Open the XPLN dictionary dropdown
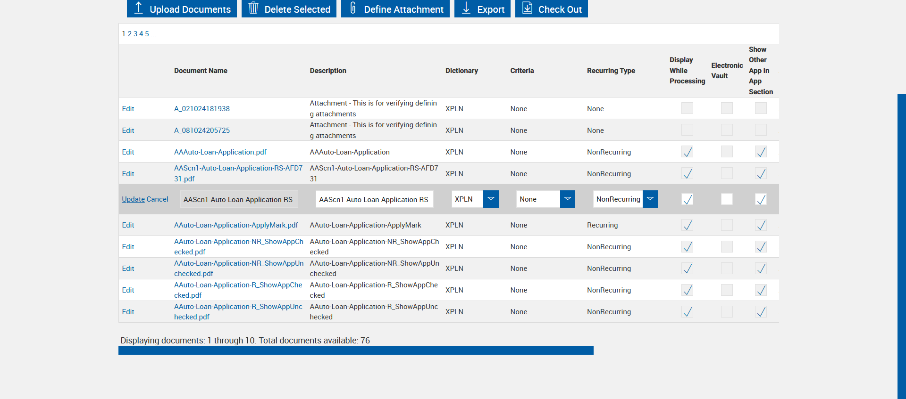This screenshot has height=399, width=906. (491, 199)
